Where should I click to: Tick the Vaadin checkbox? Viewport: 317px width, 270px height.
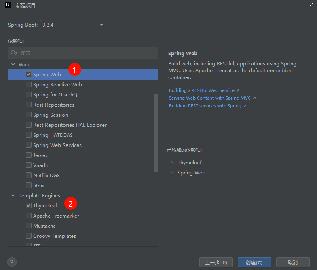pyautogui.click(x=29, y=165)
